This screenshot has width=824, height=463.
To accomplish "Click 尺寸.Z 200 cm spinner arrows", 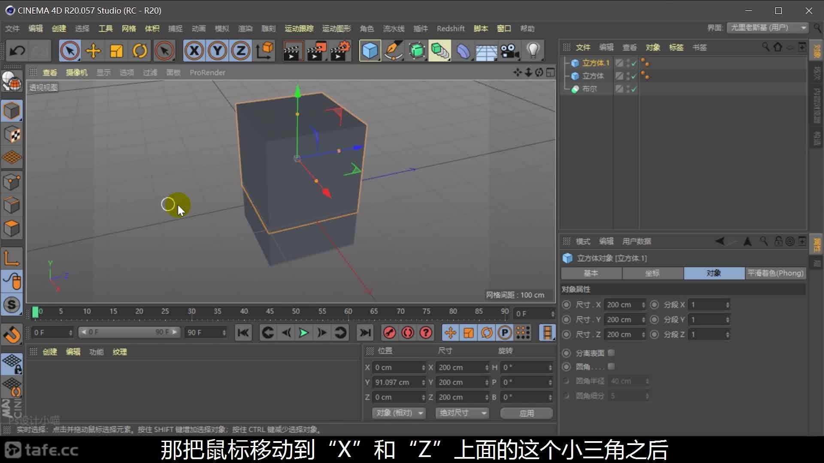I will [643, 334].
